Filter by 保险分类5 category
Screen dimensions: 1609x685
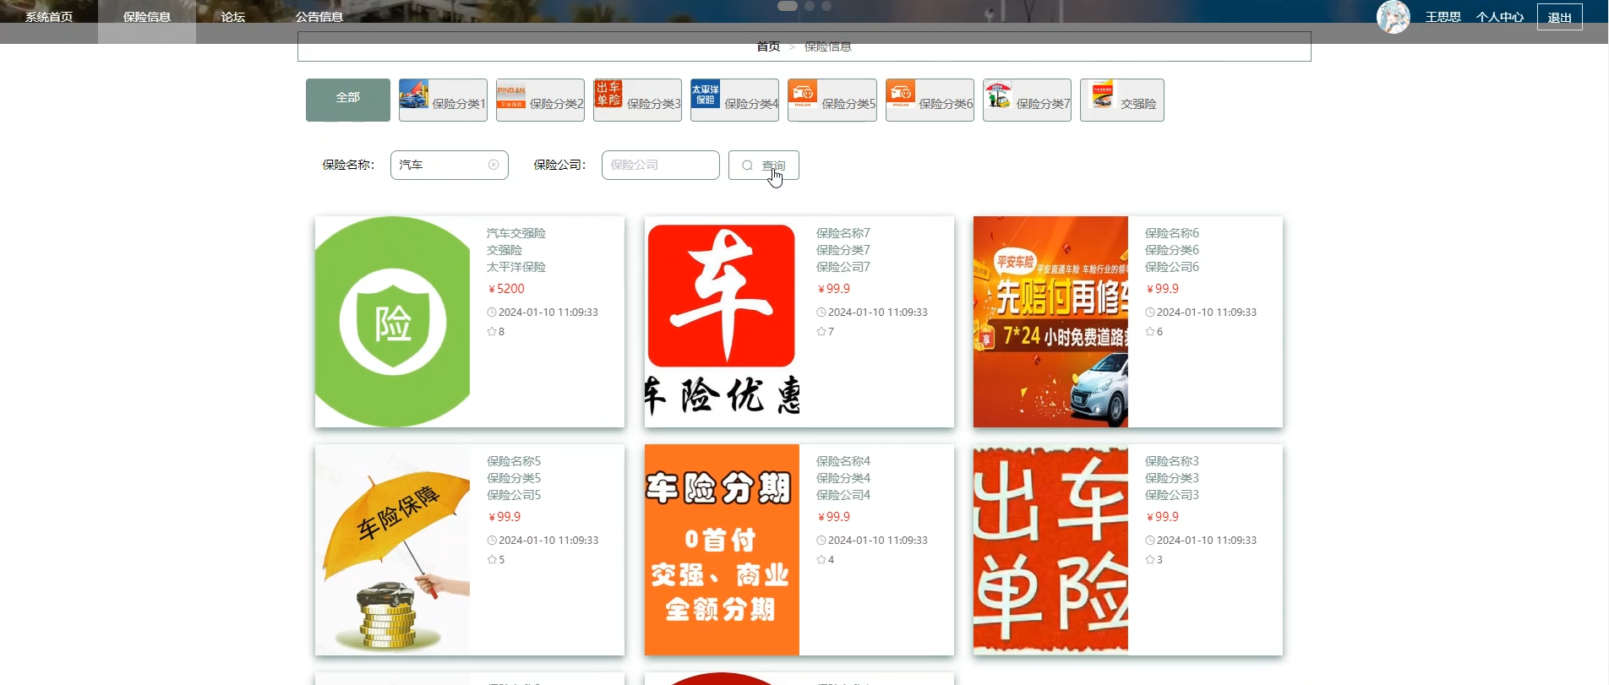point(832,100)
